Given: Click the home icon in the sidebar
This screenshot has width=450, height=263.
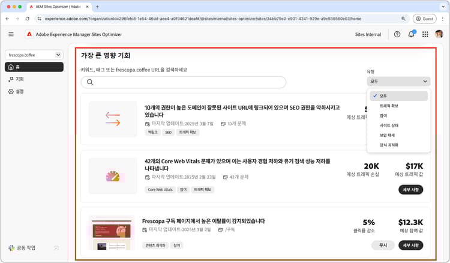Looking at the screenshot, I should 11,67.
